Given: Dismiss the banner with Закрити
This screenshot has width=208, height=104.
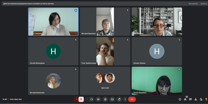Looking at the screenshot, I should point(203,4).
